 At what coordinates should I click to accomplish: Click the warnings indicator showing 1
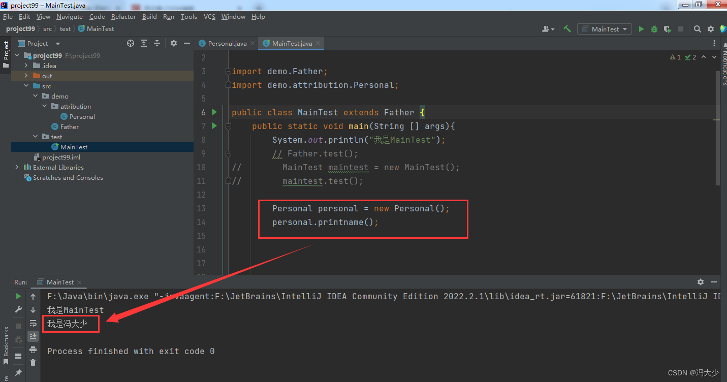point(675,57)
